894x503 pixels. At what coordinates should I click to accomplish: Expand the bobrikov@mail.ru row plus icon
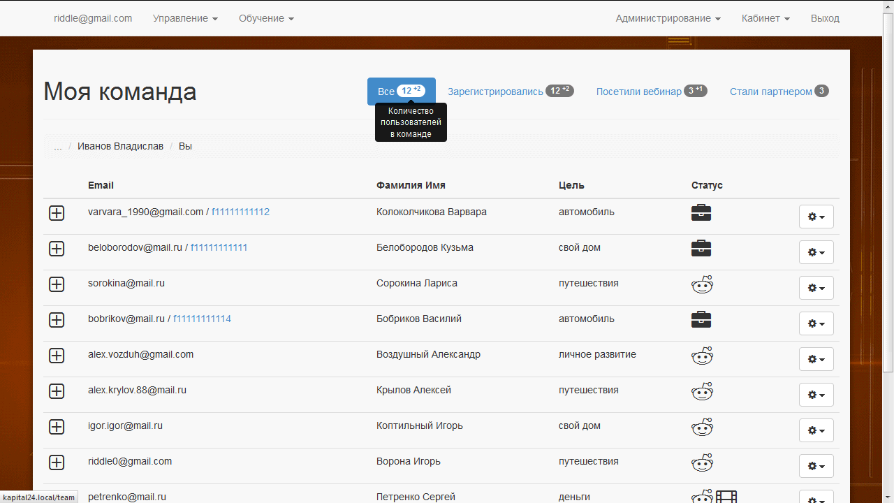click(57, 320)
